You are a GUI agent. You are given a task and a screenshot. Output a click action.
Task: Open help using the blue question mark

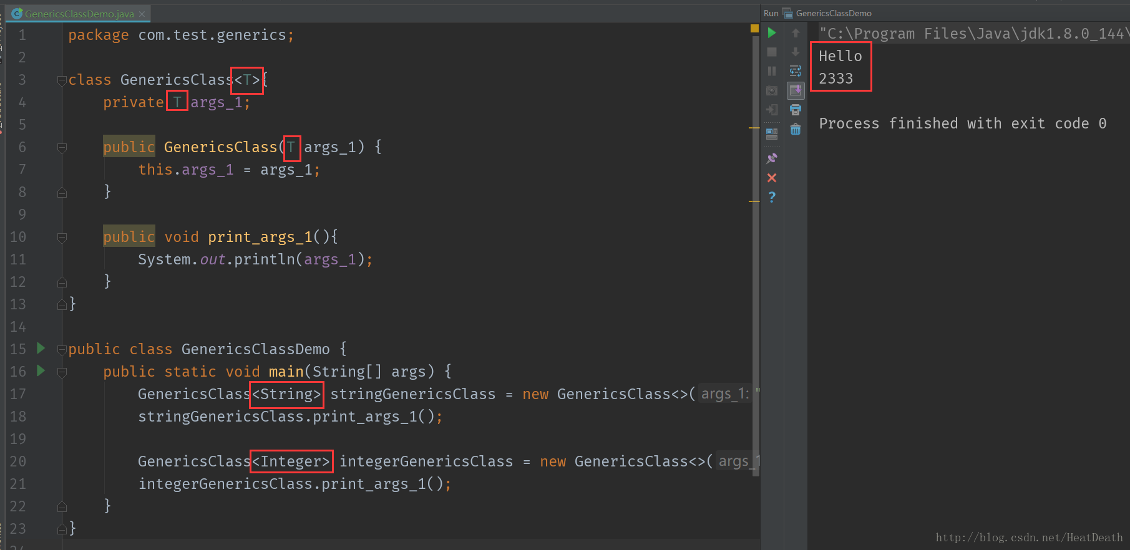tap(772, 197)
